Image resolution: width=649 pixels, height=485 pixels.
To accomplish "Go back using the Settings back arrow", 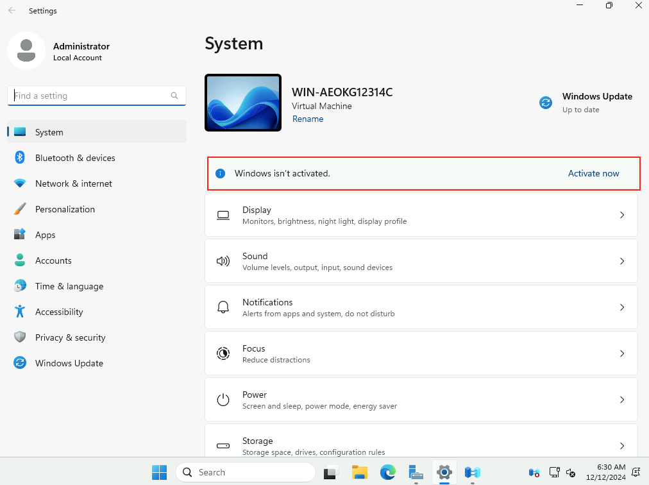I will pyautogui.click(x=12, y=10).
